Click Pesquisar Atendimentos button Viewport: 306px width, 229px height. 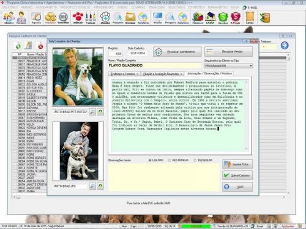coord(177,52)
